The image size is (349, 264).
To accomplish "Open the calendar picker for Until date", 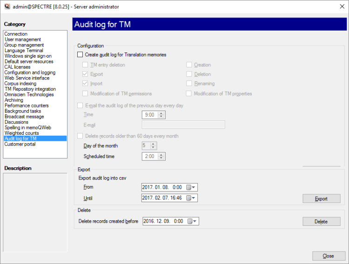I will pyautogui.click(x=188, y=198).
